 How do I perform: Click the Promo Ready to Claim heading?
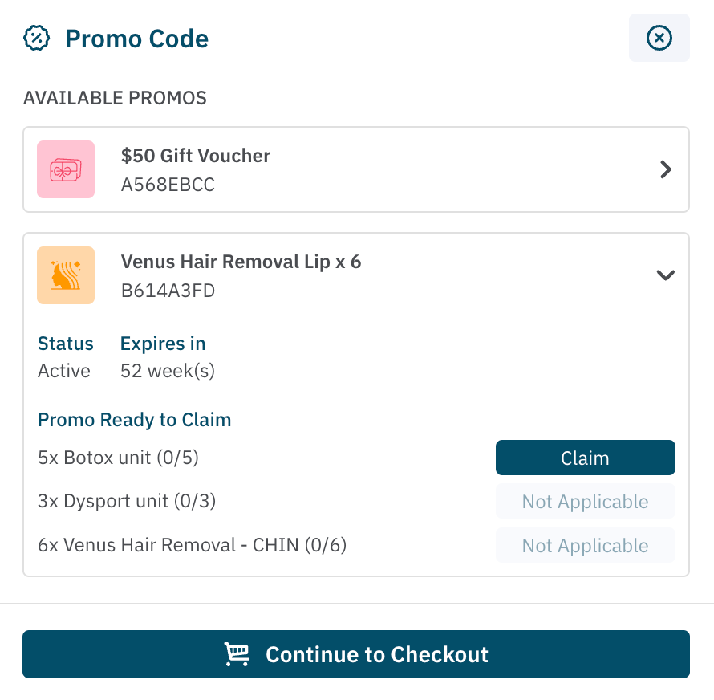tap(134, 420)
